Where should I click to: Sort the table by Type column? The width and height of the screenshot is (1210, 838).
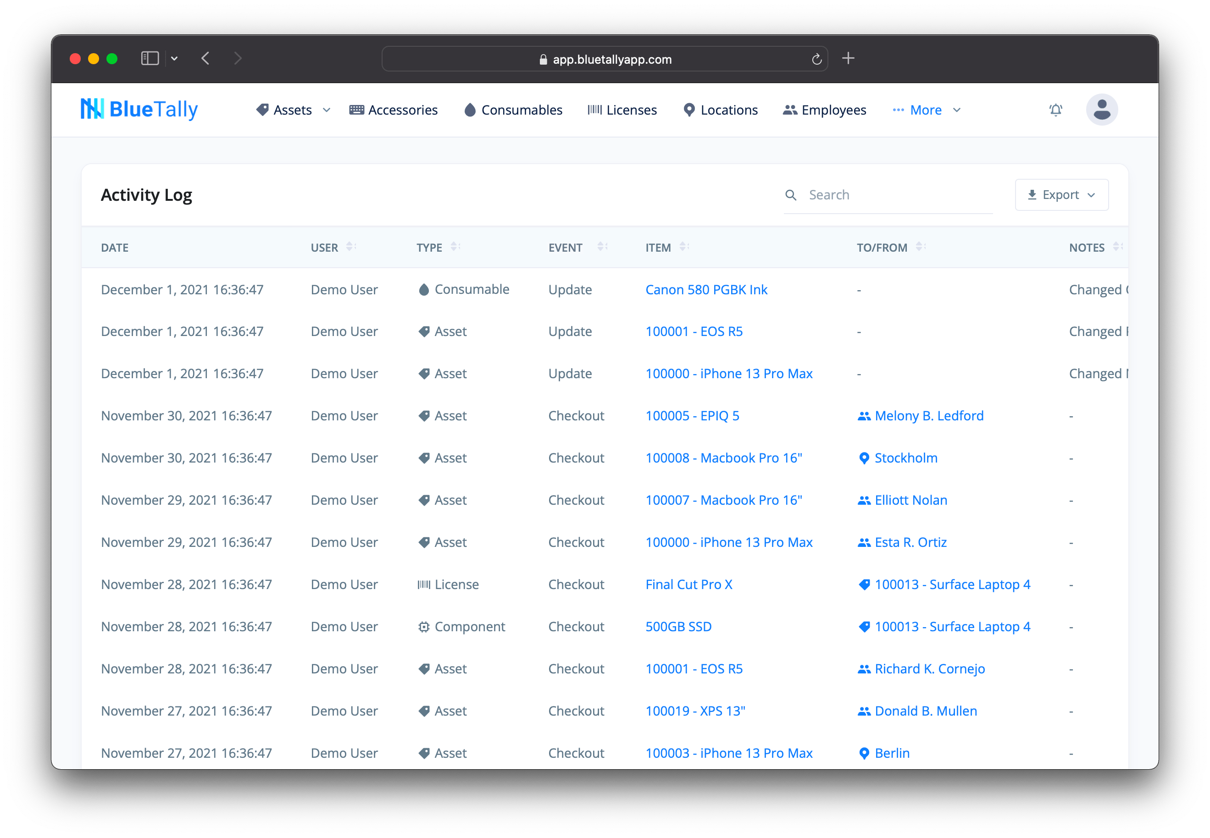click(x=455, y=247)
